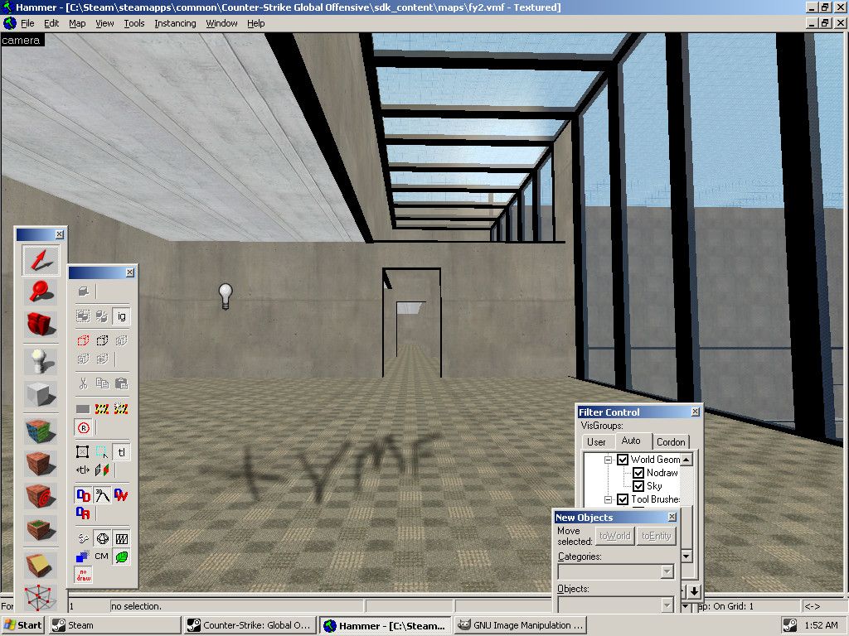Switch to the Cordon tab

[671, 441]
